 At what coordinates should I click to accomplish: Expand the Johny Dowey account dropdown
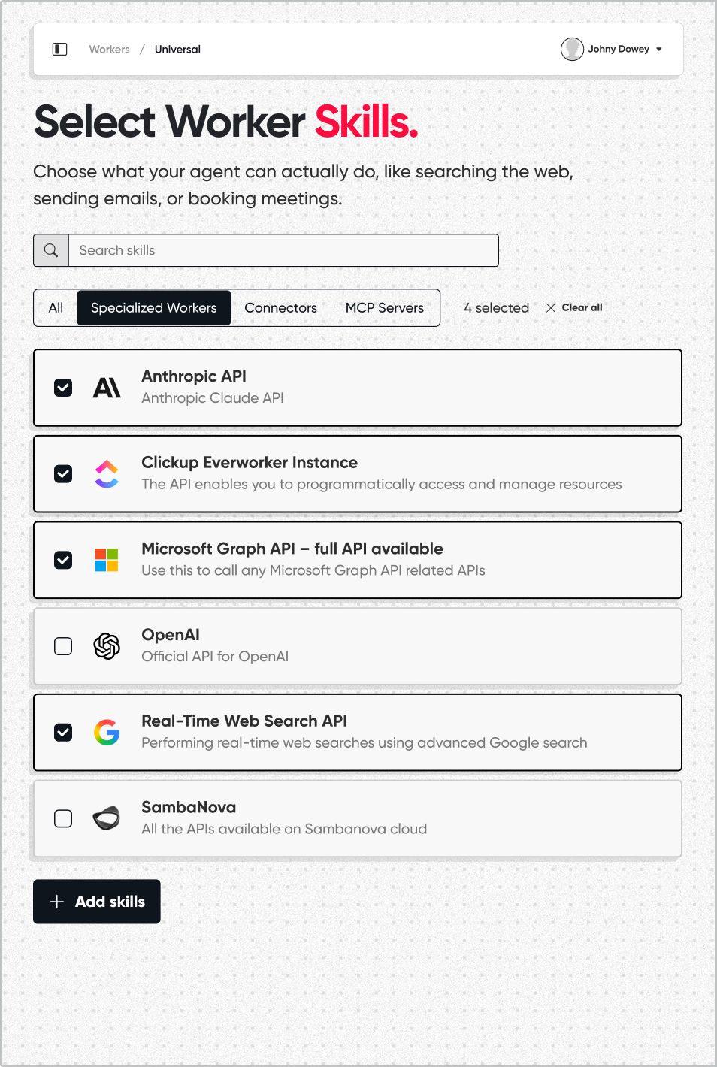(x=659, y=50)
